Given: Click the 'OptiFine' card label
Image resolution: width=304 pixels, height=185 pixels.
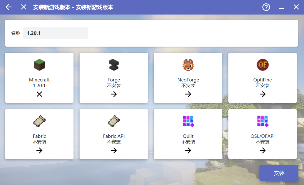Looking at the screenshot, I should (x=262, y=80).
